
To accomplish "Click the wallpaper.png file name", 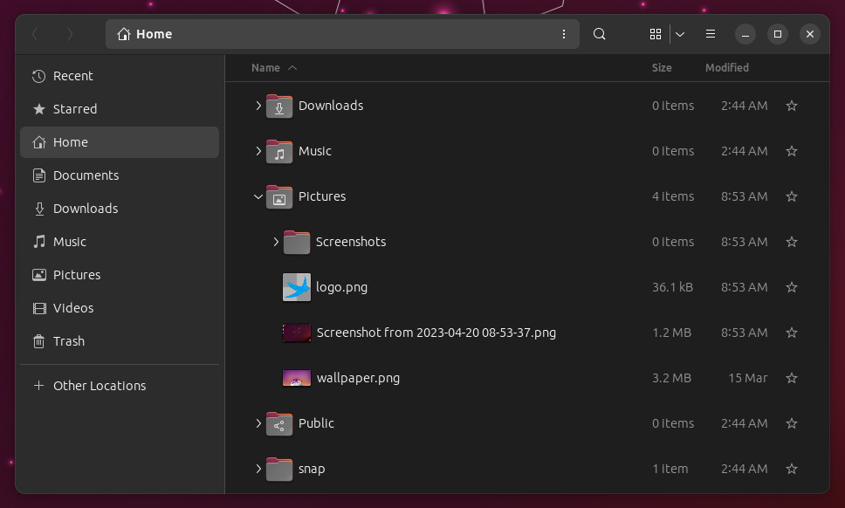I will pos(359,378).
